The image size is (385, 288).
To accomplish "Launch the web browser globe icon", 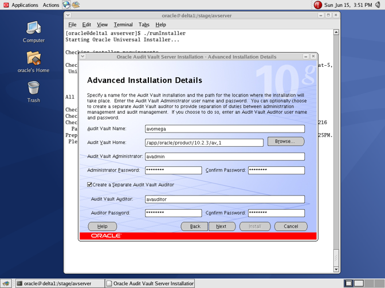I will point(66,5).
